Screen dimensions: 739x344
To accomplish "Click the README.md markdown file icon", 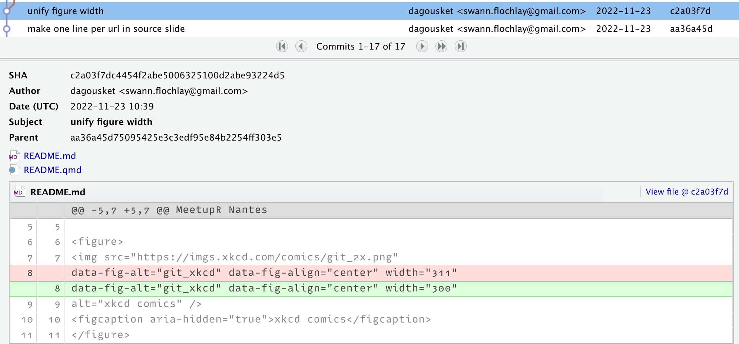I will [x=14, y=156].
